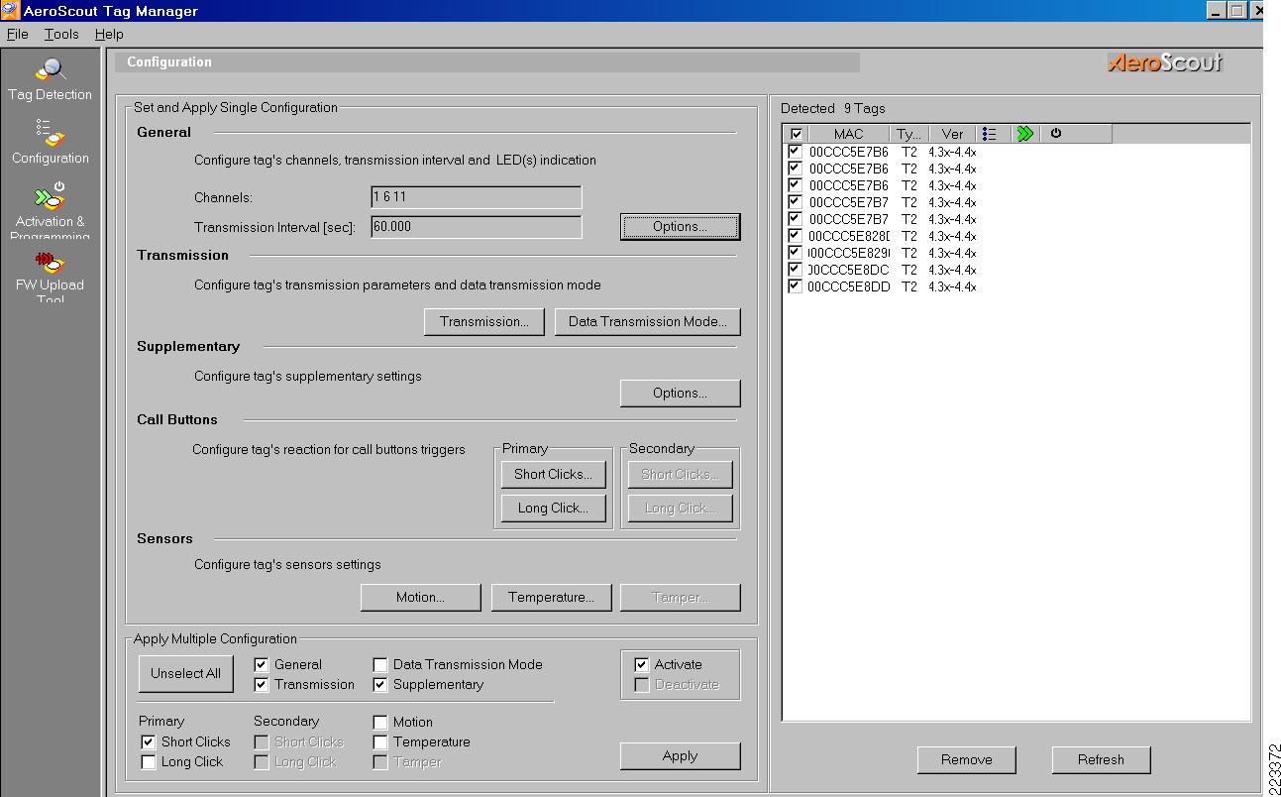
Task: Click the Apply button
Action: (x=680, y=755)
